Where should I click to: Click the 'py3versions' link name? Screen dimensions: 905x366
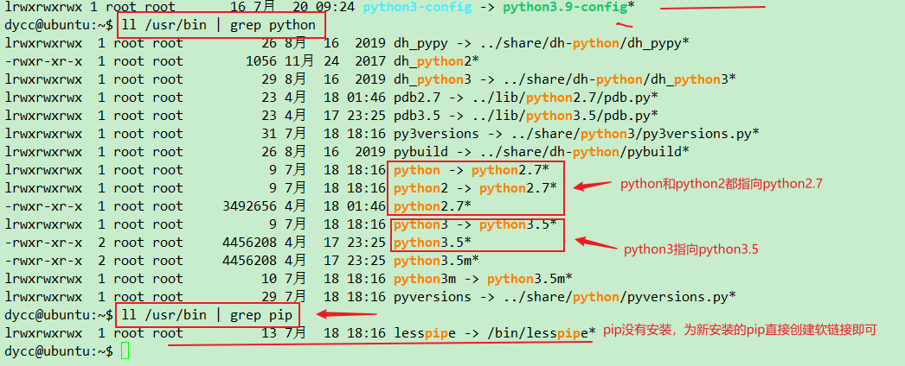(436, 134)
